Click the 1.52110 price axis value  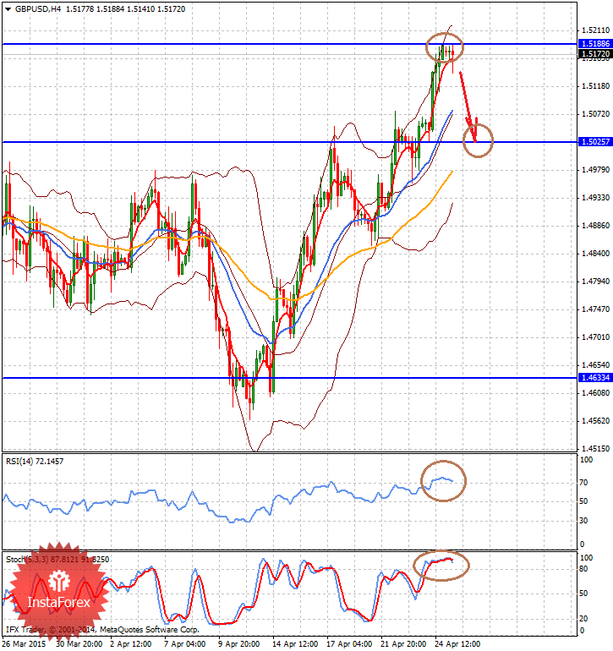click(x=595, y=30)
